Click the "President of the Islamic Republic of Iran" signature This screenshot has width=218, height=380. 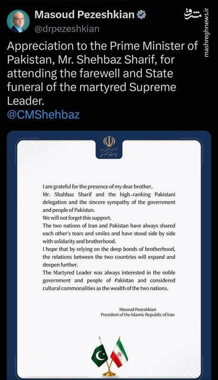138,314
